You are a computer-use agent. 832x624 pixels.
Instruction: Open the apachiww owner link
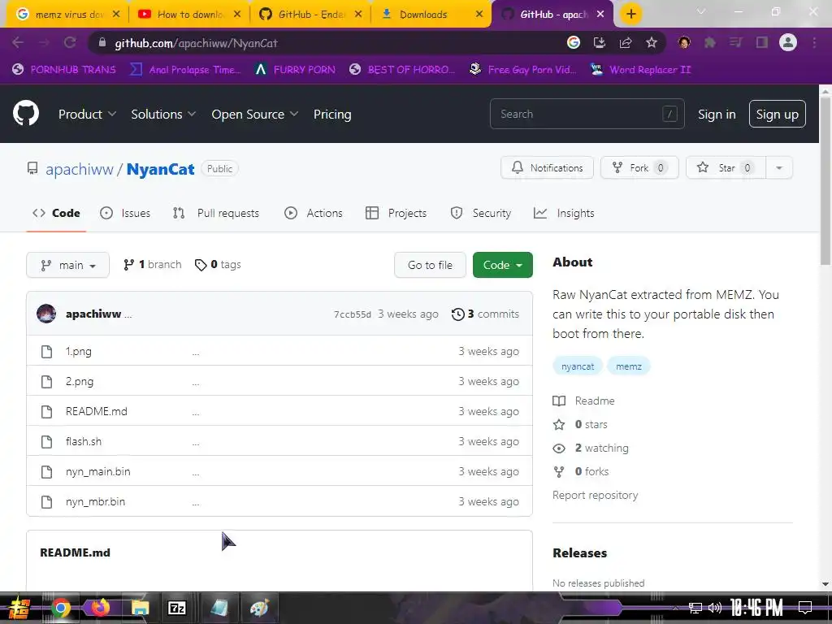pyautogui.click(x=80, y=169)
